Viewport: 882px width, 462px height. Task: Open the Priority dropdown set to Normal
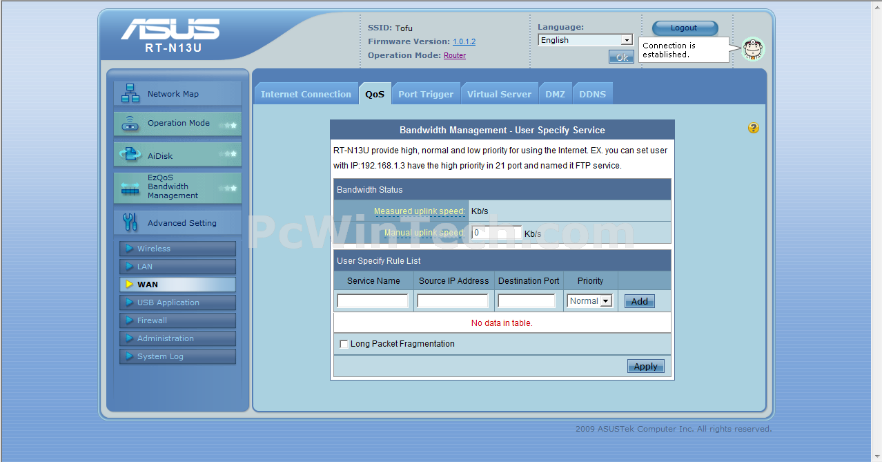pos(589,301)
